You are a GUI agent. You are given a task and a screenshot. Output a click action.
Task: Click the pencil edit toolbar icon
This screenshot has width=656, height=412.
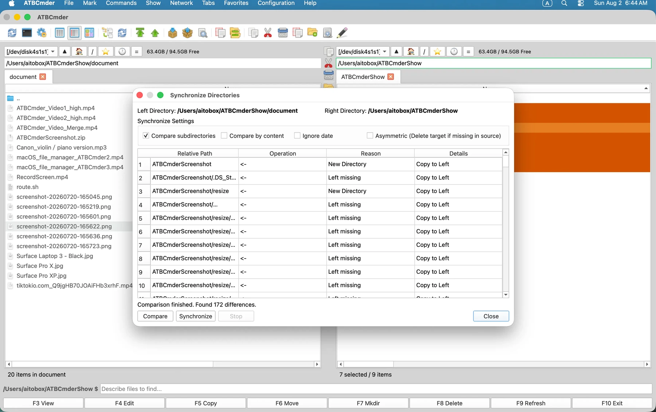coord(342,33)
